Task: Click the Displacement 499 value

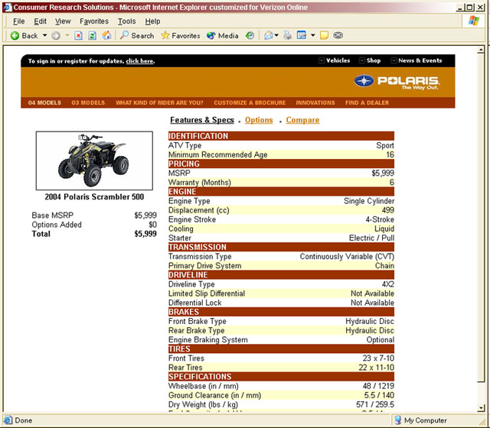Action: (388, 210)
